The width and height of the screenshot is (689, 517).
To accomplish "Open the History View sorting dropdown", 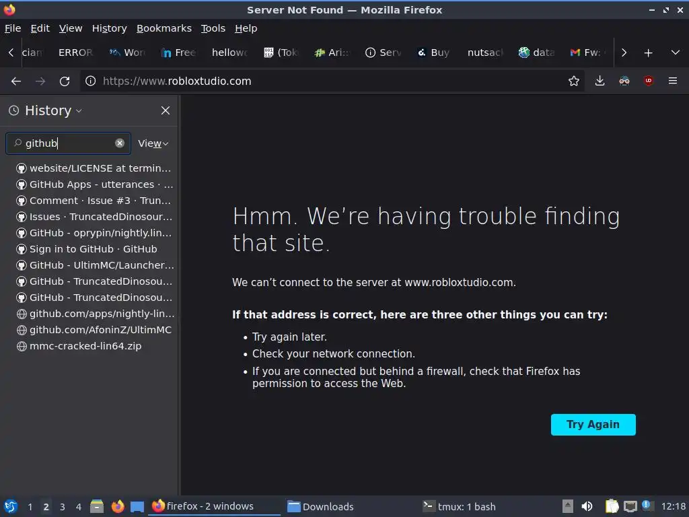I will point(153,143).
